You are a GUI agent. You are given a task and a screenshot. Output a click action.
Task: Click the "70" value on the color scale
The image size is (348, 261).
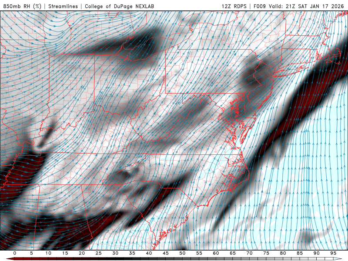(249, 253)
